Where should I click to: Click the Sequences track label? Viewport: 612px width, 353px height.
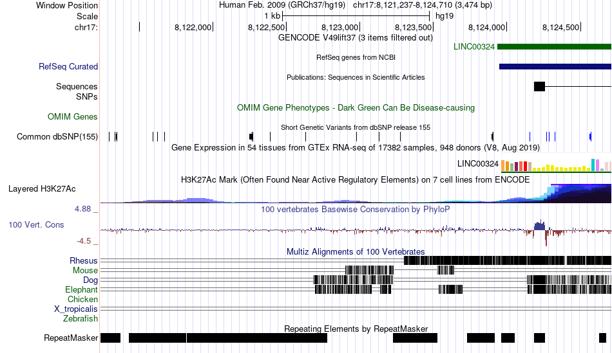(77, 87)
